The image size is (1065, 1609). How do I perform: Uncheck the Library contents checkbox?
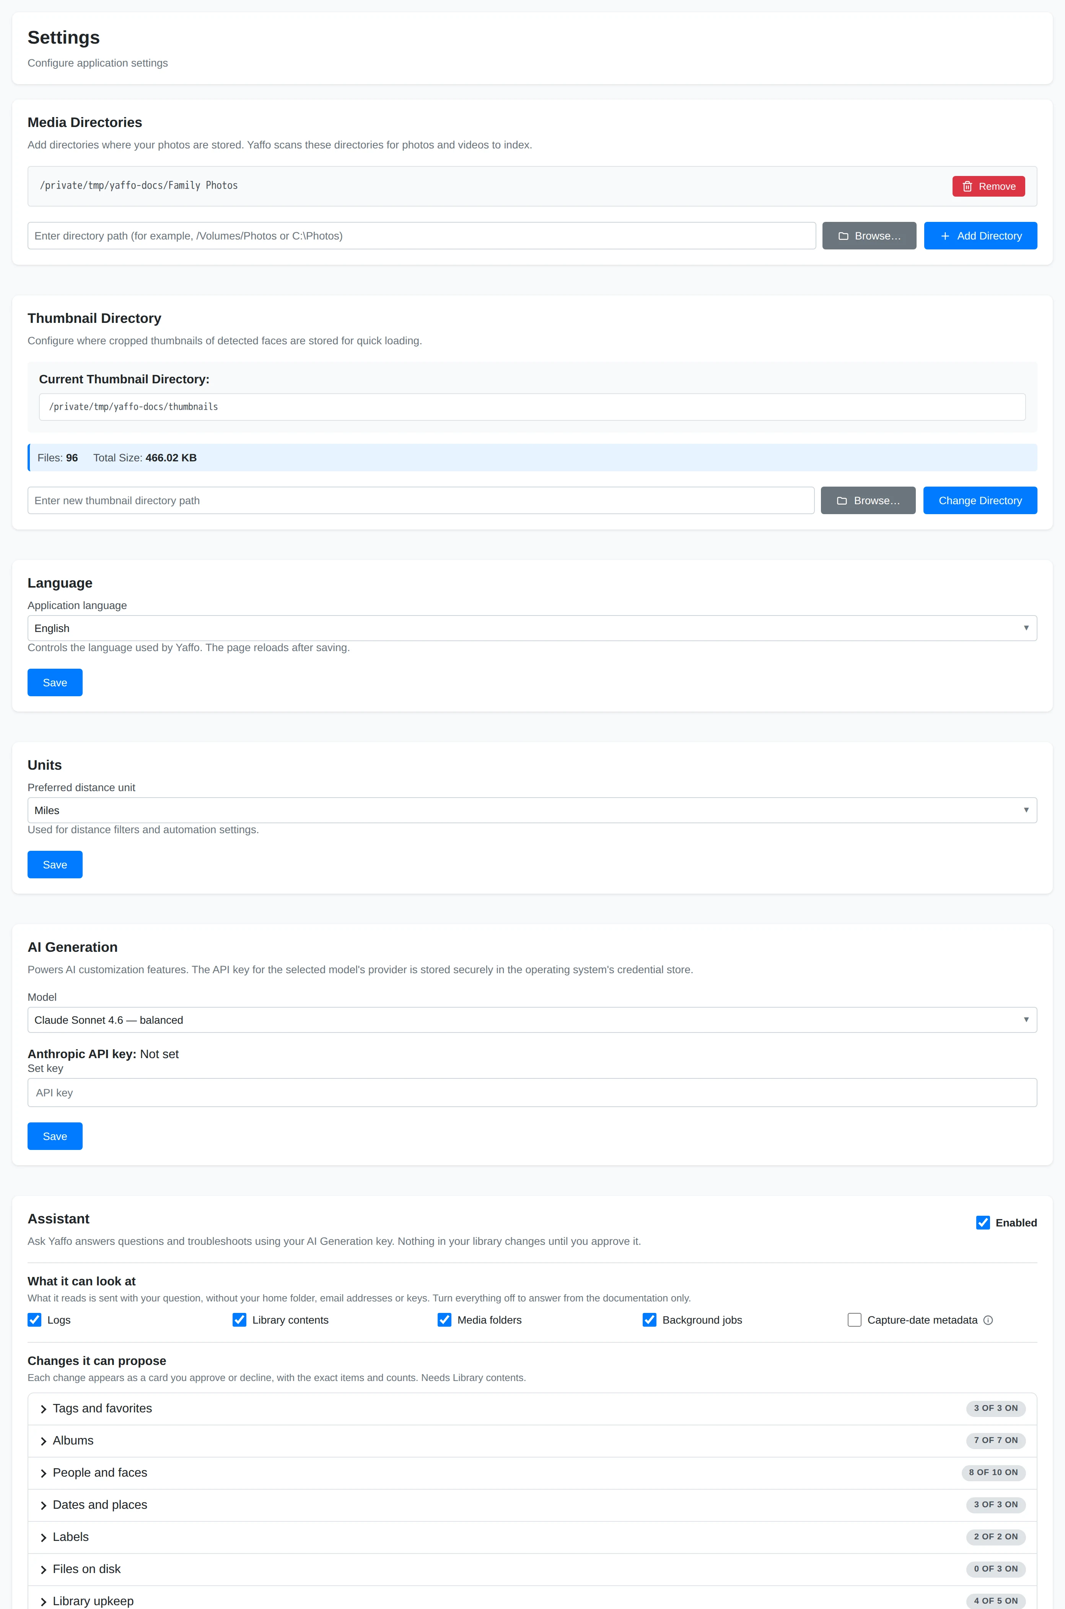pos(239,1320)
